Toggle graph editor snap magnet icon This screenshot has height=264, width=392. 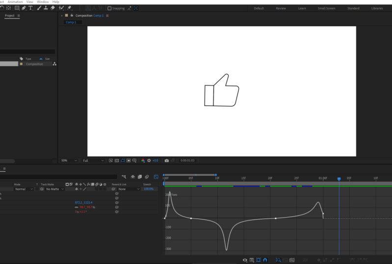pyautogui.click(x=265, y=260)
